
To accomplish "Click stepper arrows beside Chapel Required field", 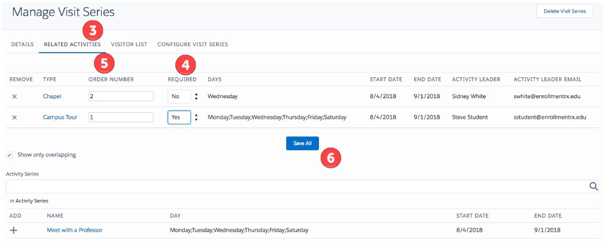I will 196,96.
